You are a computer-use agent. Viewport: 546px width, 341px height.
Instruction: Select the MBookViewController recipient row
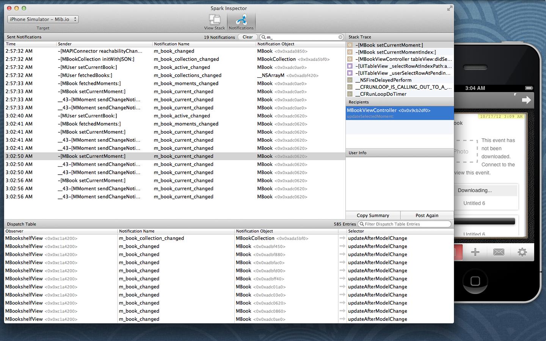pyautogui.click(x=400, y=113)
